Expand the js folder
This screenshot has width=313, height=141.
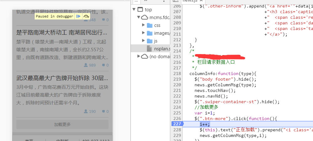143,41
